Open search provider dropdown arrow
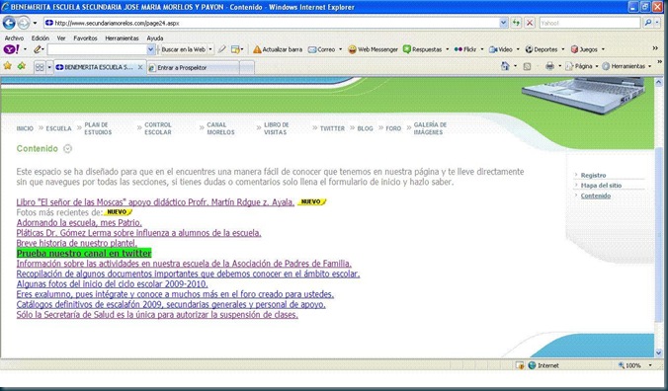This screenshot has width=668, height=391. click(x=657, y=23)
